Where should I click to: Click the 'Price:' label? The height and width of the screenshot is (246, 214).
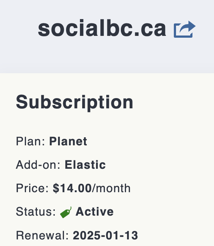33,188
